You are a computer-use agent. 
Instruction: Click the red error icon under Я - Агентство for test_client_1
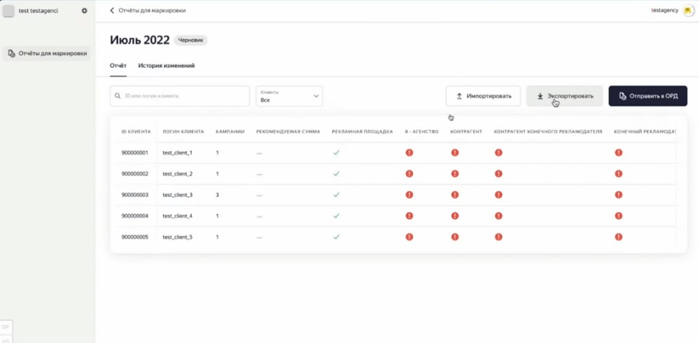(x=409, y=153)
